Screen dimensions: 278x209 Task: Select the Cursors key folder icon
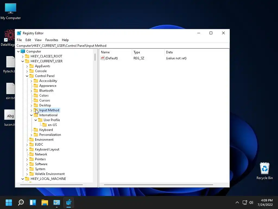click(36, 100)
